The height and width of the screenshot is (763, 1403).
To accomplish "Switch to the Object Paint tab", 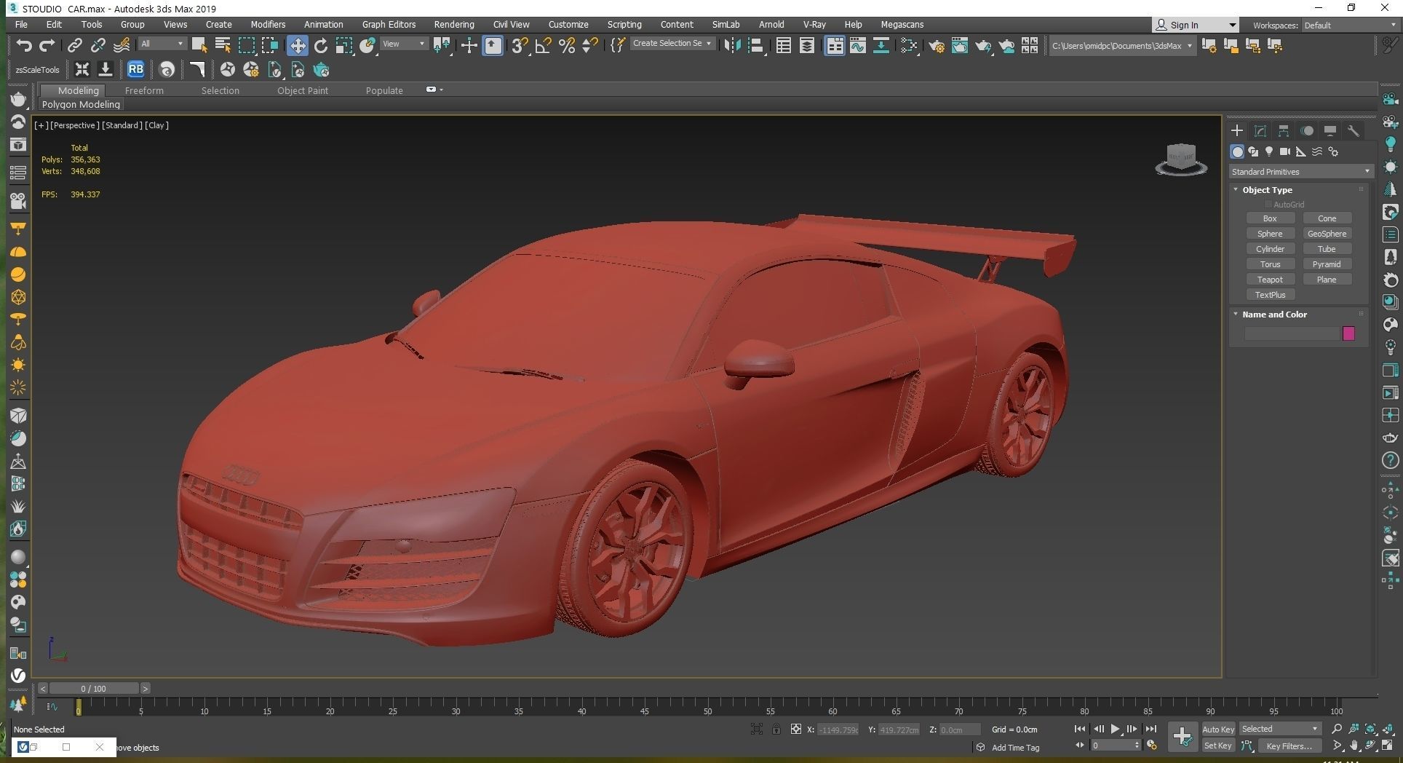I will [x=302, y=90].
